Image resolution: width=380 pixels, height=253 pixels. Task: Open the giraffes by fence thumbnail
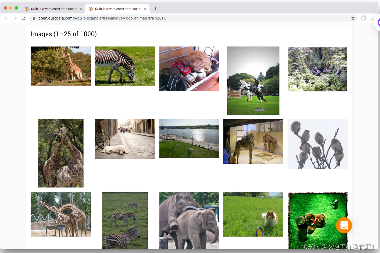61,214
